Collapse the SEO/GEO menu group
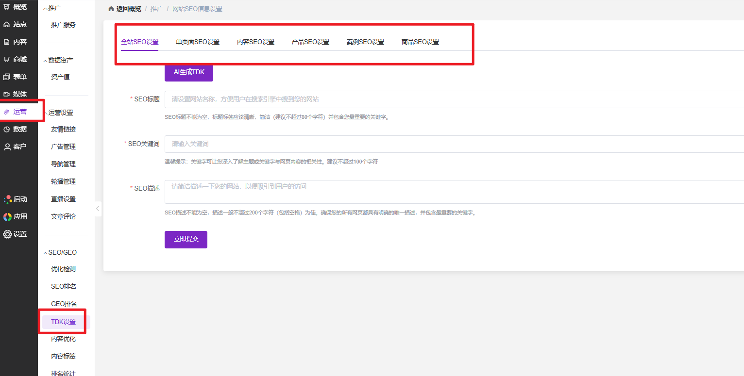Image resolution: width=744 pixels, height=376 pixels. click(x=46, y=253)
